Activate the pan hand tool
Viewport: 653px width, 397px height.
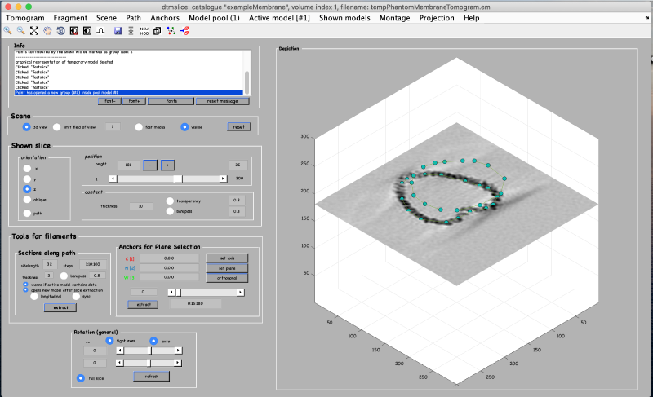pos(47,30)
